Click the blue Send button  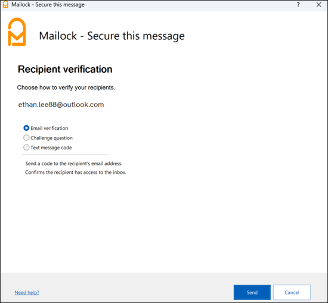(252, 292)
